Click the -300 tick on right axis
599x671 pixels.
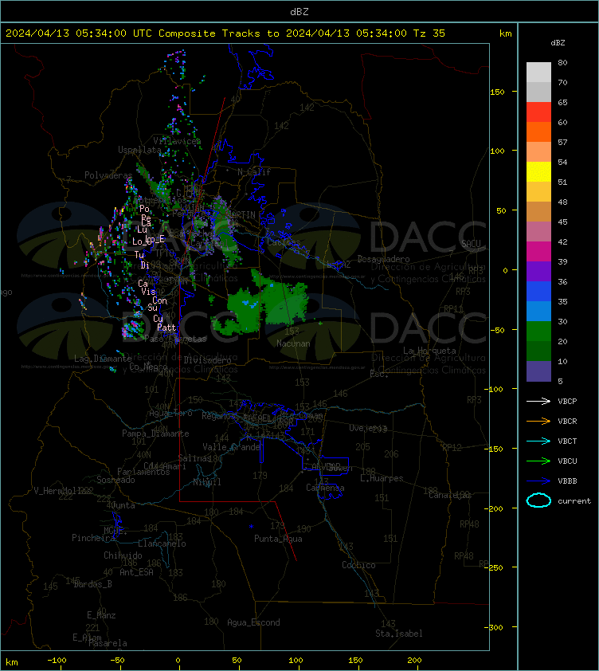pos(495,627)
